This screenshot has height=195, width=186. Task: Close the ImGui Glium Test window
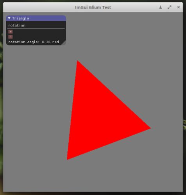pos(179,7)
